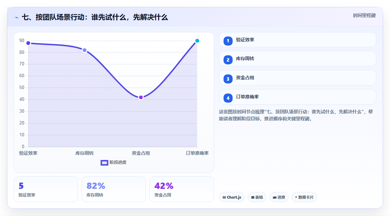Select the 进度 tag chip
The image size is (390, 216).
coord(279,197)
